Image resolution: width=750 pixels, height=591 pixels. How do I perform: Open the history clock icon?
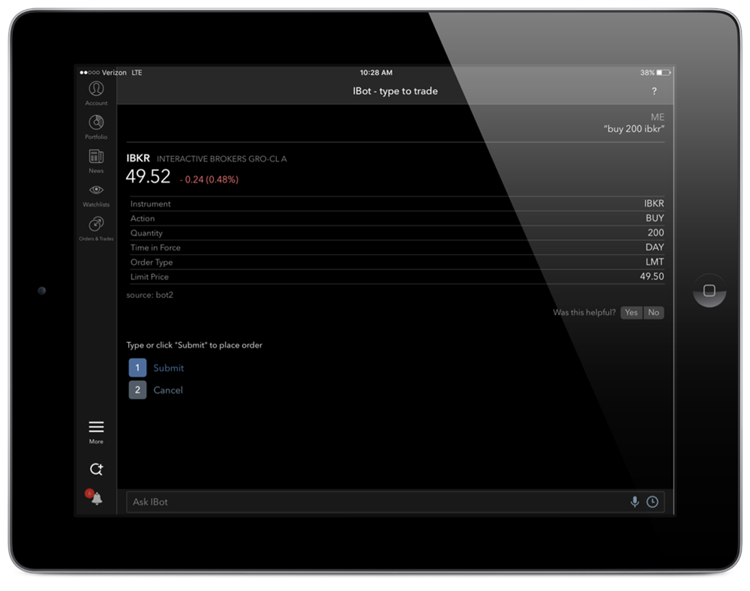(652, 502)
